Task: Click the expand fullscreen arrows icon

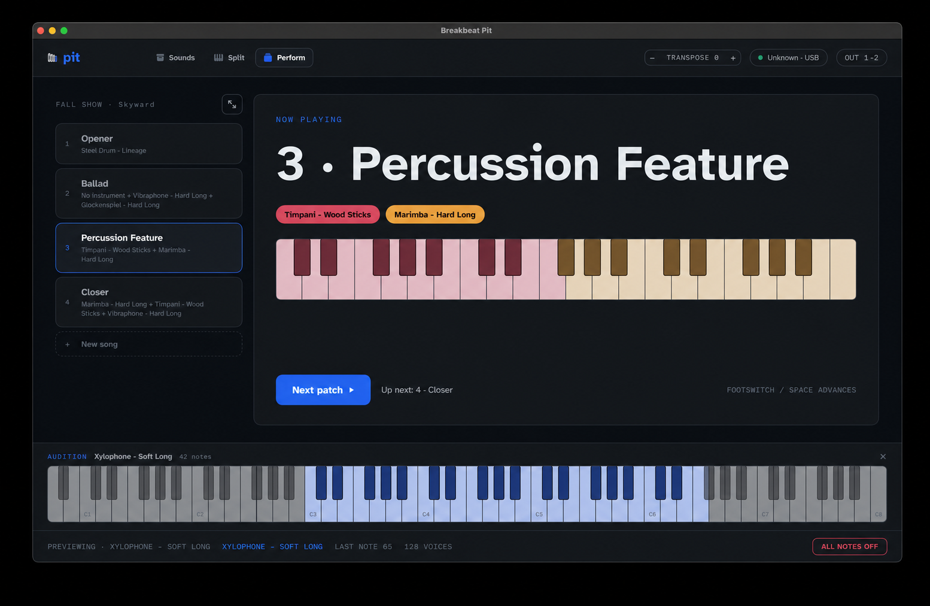Action: pyautogui.click(x=232, y=104)
